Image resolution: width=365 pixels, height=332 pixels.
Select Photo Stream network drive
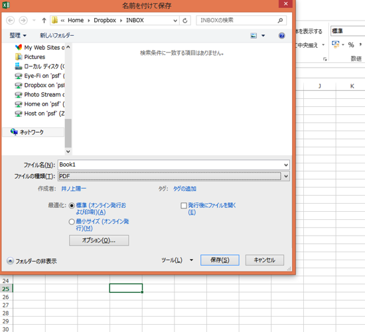(40, 94)
